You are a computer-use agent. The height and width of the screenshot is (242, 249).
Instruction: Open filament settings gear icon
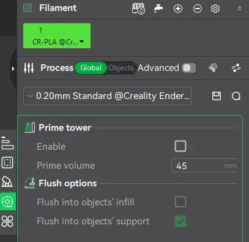[215, 9]
